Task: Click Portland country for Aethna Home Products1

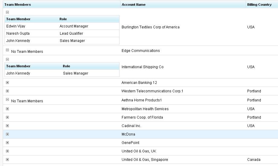Action: pyautogui.click(x=254, y=100)
